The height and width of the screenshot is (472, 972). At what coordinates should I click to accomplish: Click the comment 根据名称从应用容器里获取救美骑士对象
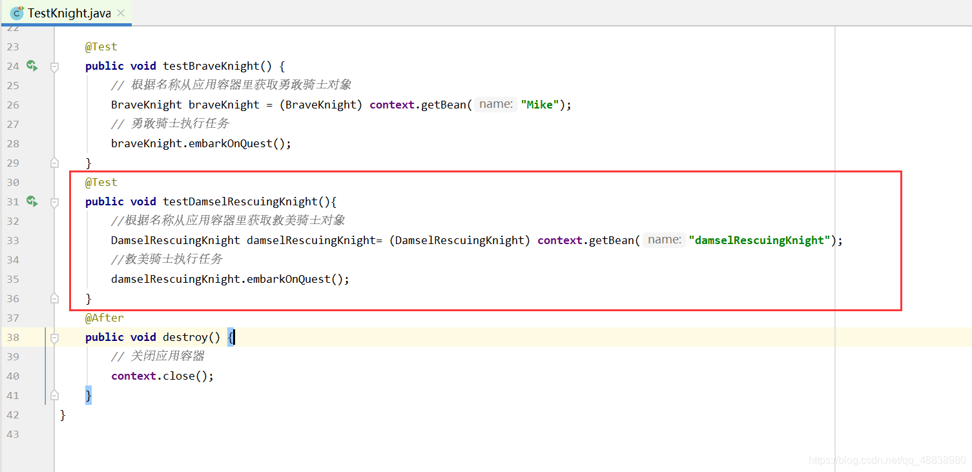(228, 221)
